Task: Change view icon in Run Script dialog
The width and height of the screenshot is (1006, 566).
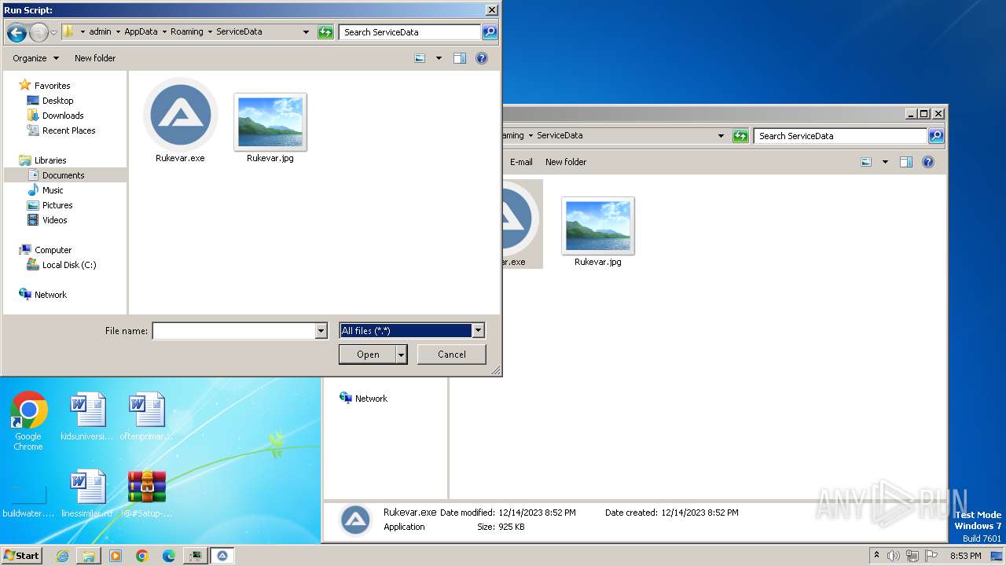Action: point(420,58)
